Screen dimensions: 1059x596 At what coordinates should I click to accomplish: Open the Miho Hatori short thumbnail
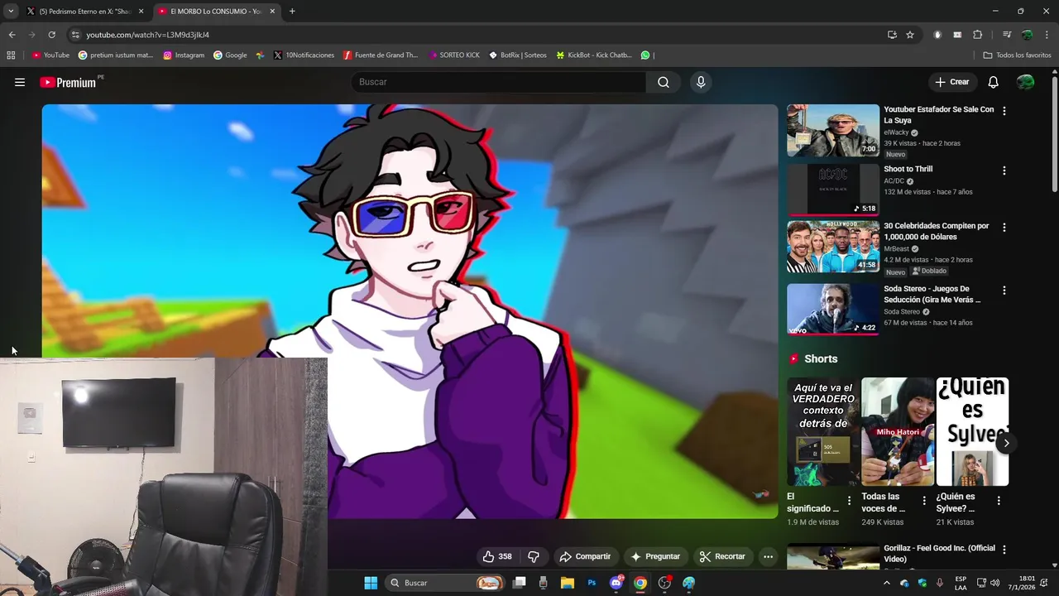click(898, 431)
